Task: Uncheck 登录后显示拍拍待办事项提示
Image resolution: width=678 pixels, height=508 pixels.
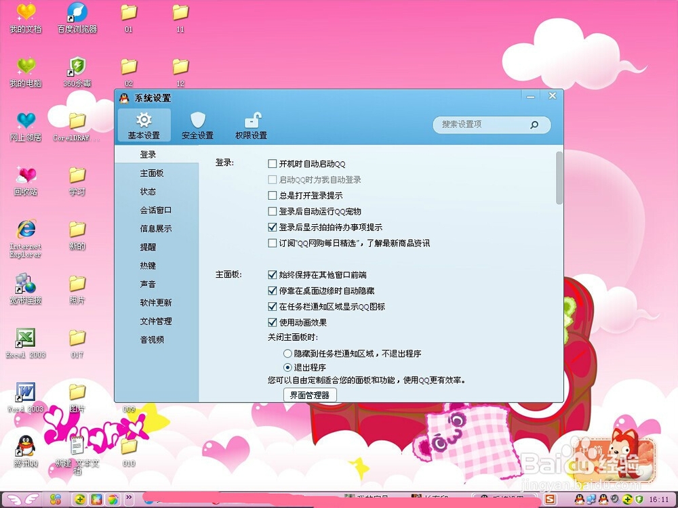Action: [x=273, y=227]
